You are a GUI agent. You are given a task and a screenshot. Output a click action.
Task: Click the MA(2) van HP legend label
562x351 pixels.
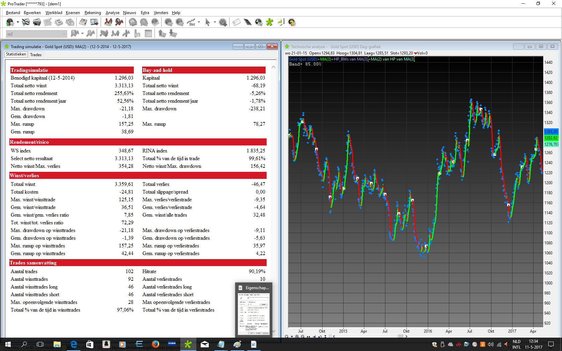393,59
